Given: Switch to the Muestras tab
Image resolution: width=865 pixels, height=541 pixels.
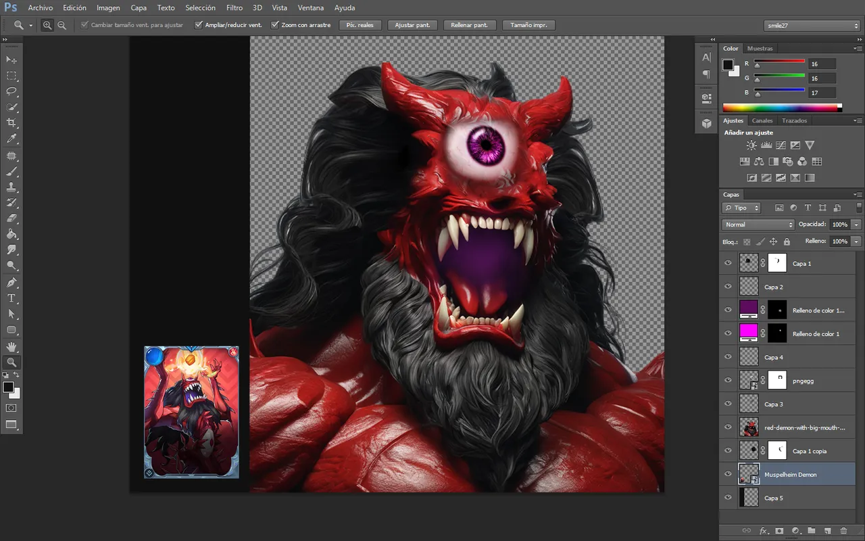Looking at the screenshot, I should (x=760, y=49).
